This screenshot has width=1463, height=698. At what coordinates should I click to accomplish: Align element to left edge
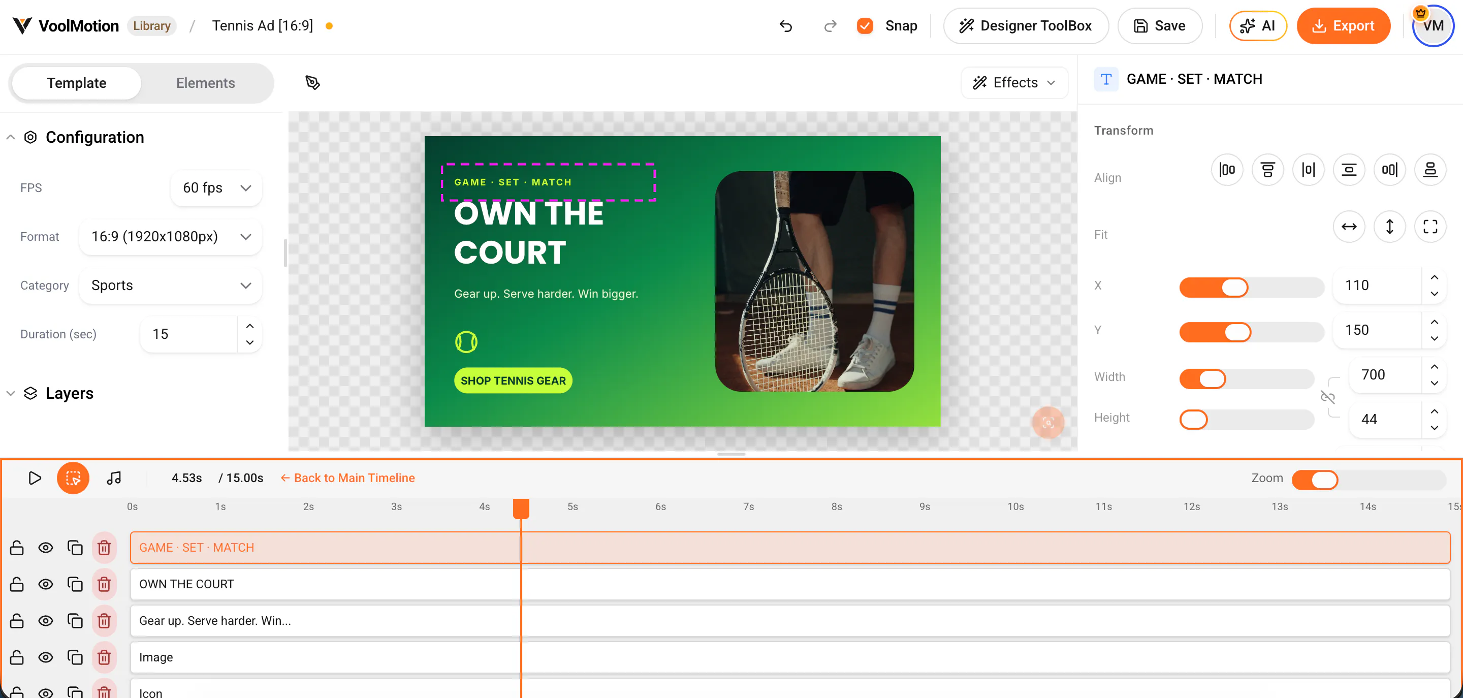point(1227,169)
